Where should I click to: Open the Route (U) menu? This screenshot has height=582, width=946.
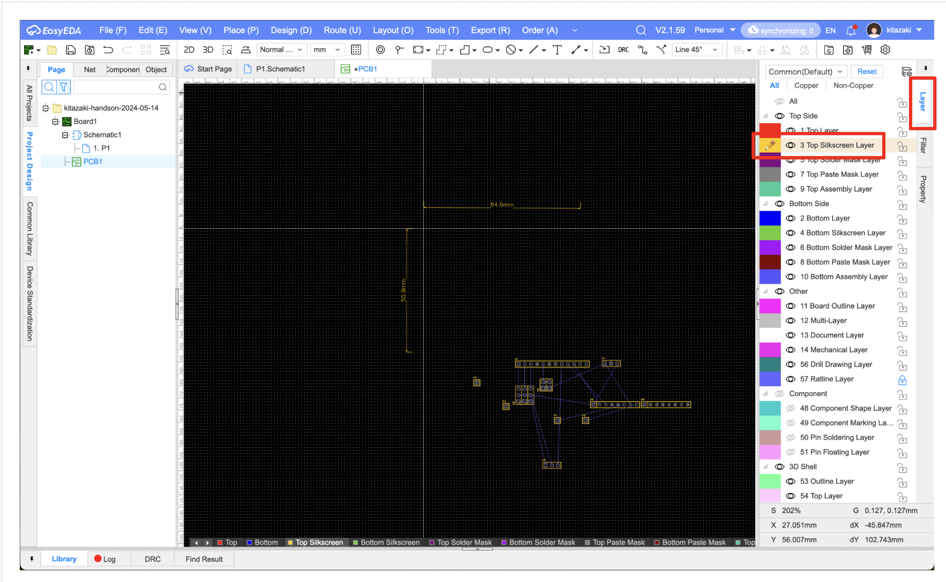[342, 30]
